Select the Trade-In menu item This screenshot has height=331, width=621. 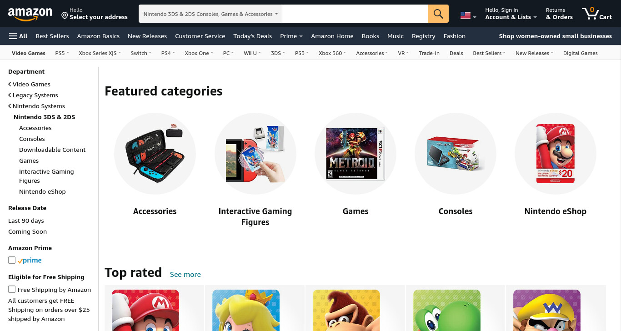click(x=429, y=53)
